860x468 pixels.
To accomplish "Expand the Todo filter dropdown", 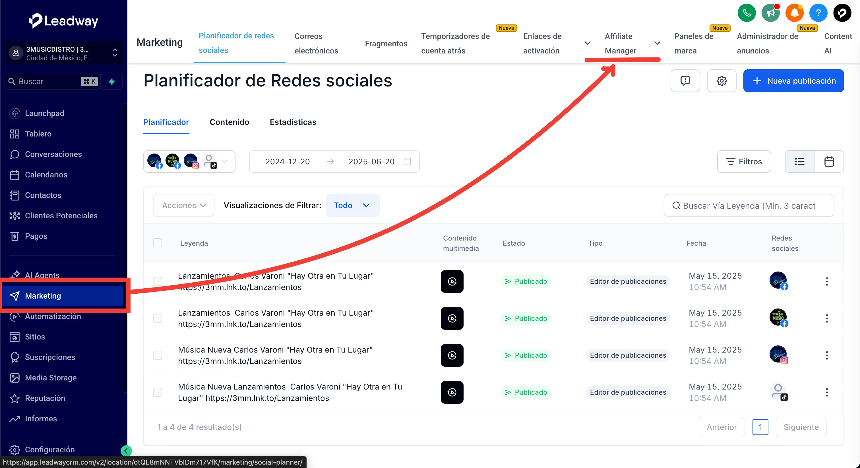I will [353, 205].
